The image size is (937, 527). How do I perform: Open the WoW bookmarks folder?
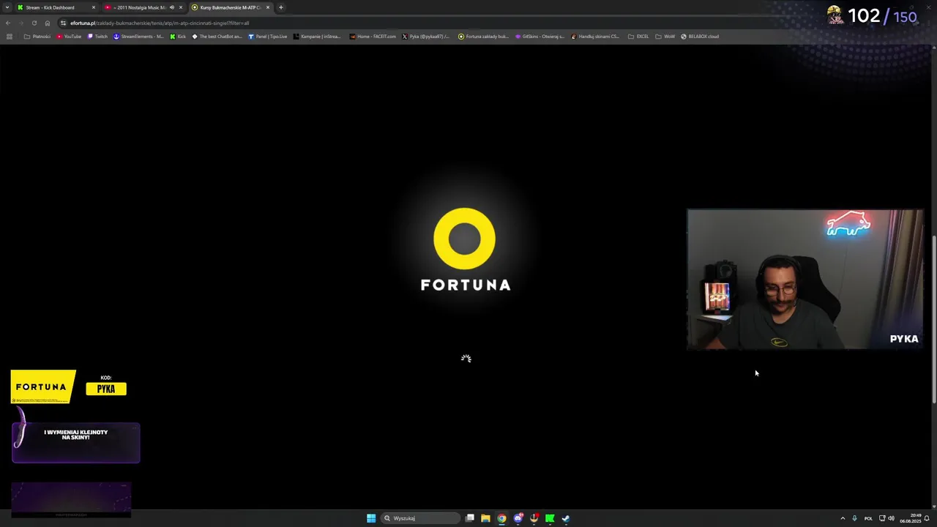665,37
